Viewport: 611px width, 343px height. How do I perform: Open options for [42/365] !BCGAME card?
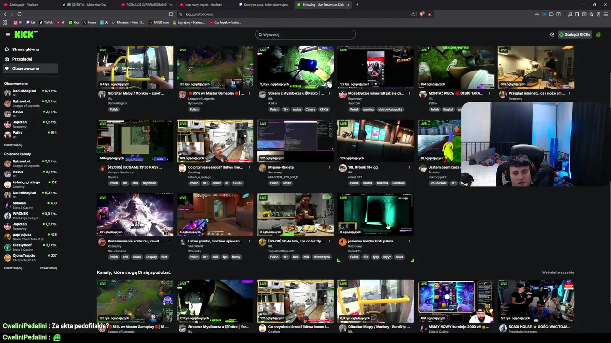tap(169, 167)
